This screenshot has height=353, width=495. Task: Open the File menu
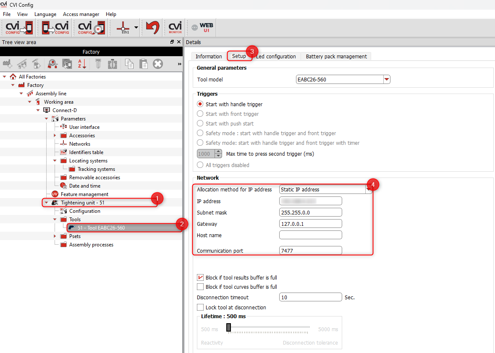pyautogui.click(x=7, y=14)
